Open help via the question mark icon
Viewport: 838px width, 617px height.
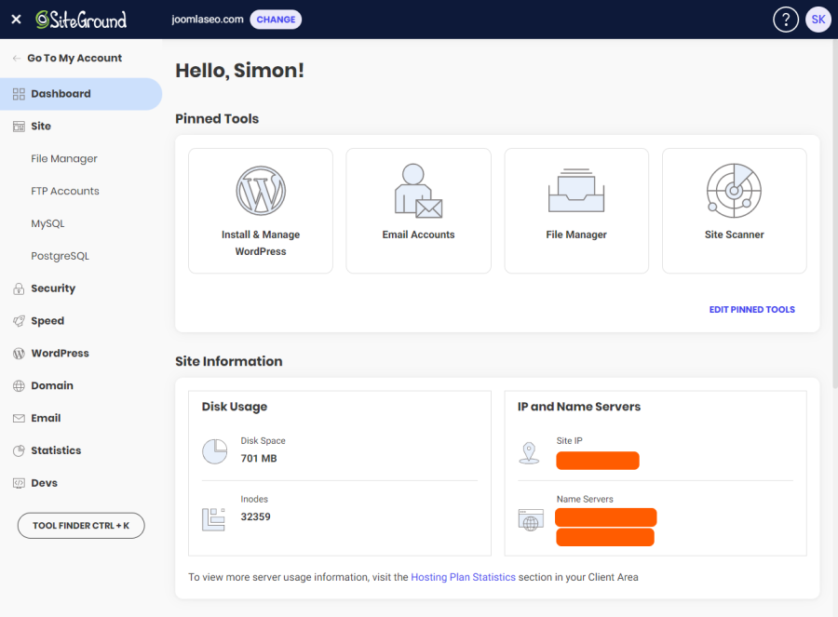tap(785, 19)
